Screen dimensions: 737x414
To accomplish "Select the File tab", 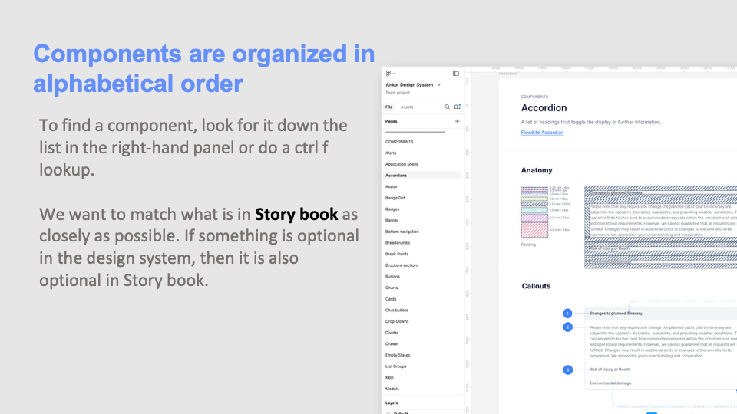I will 389,107.
